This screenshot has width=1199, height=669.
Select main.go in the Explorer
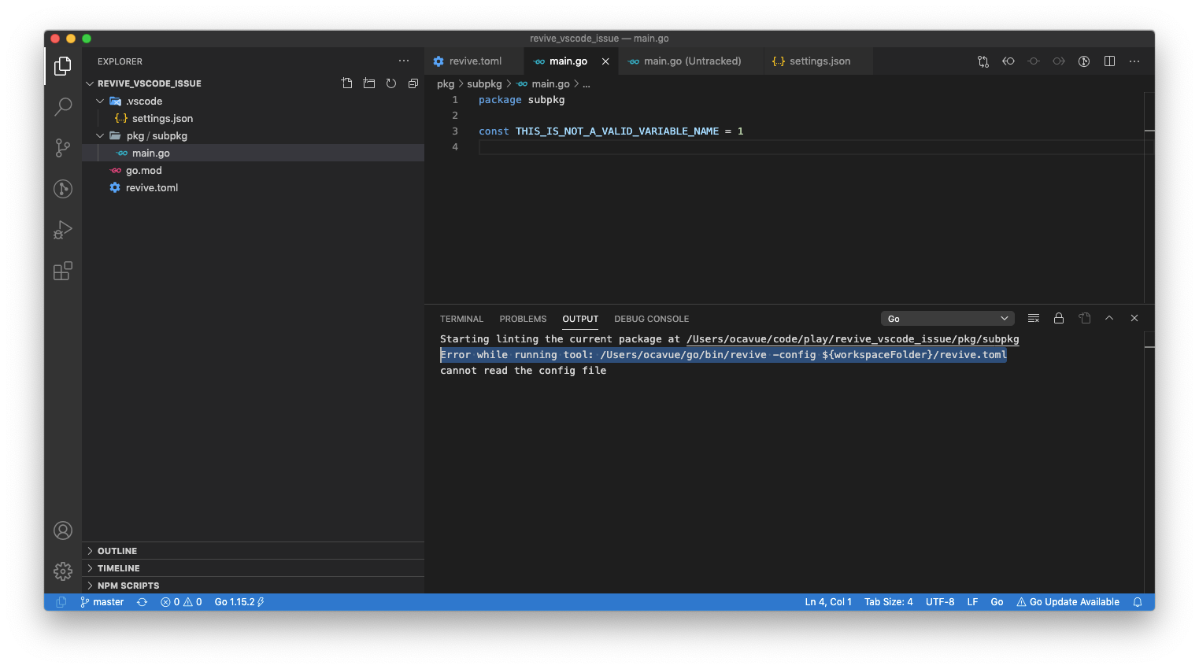pyautogui.click(x=150, y=153)
